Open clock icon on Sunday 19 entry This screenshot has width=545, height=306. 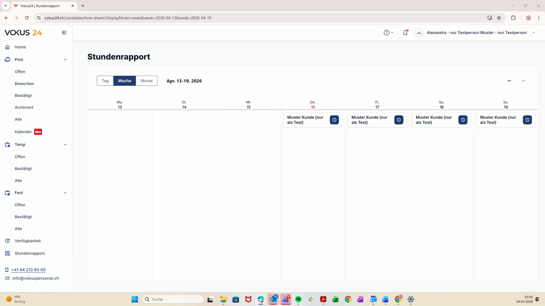click(x=527, y=120)
